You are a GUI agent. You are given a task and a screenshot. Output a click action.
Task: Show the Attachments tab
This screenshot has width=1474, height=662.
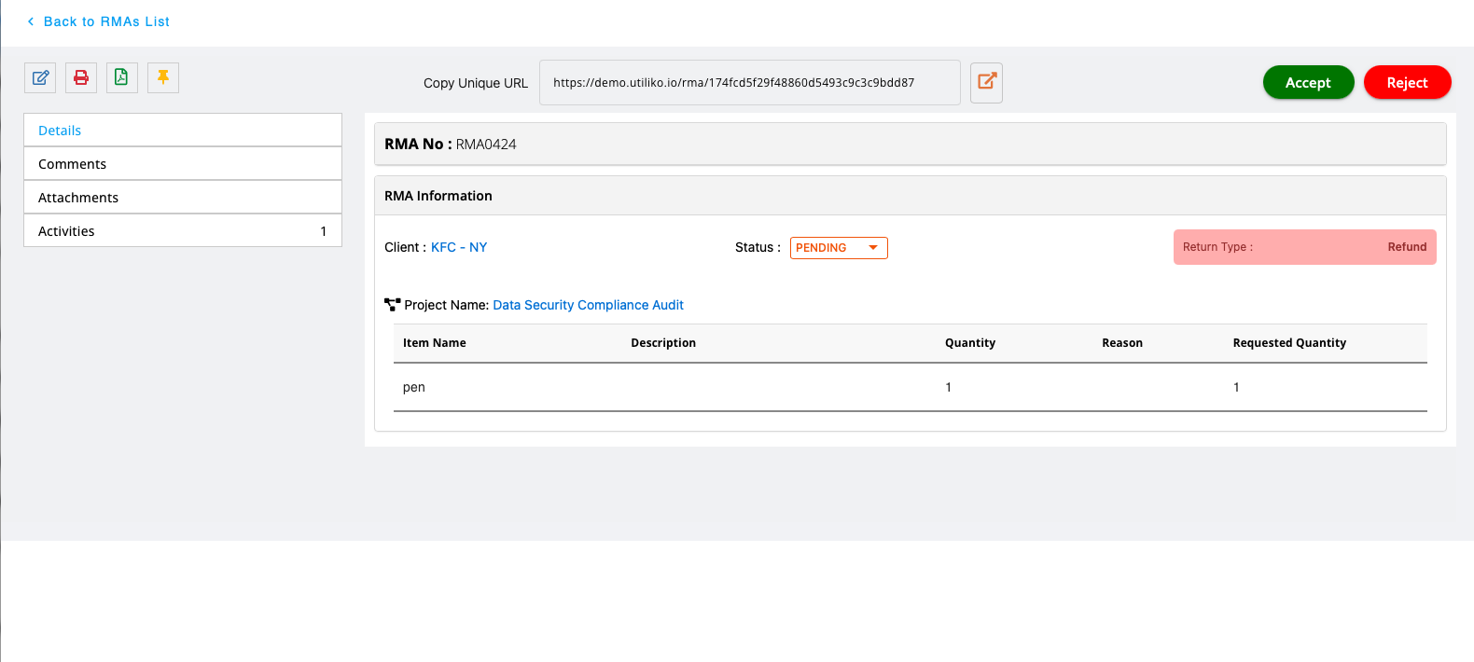click(x=182, y=198)
